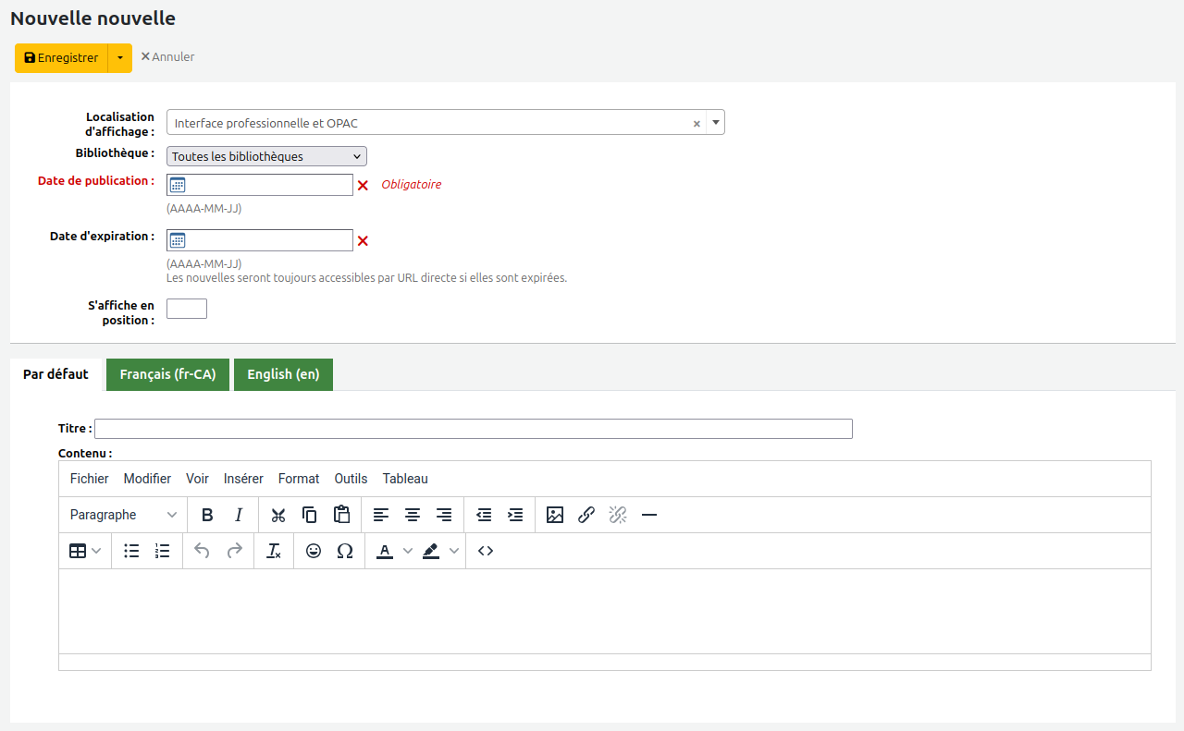Image resolution: width=1184 pixels, height=731 pixels.
Task: Click the Enregistrer button
Action: point(62,58)
